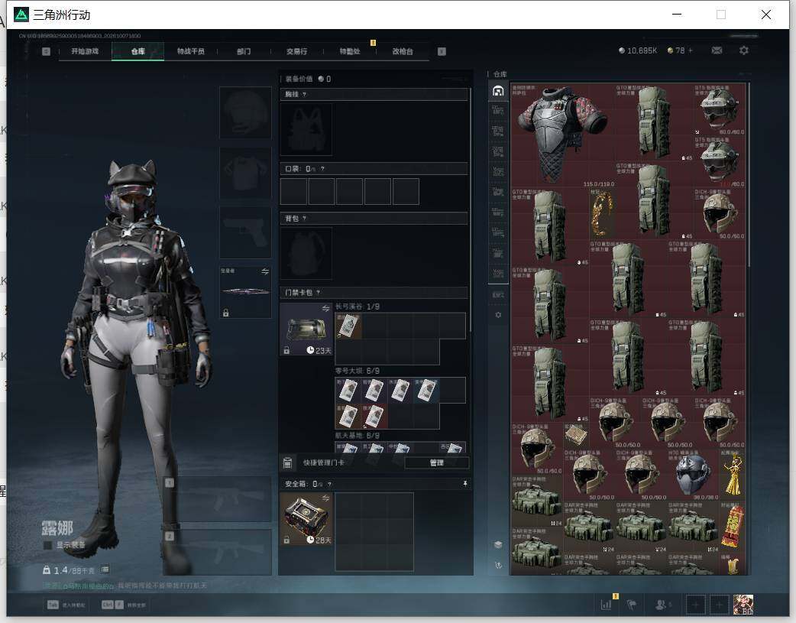Select the empty pistol equipment slot
Screen dimensions: 796x623
(x=245, y=232)
